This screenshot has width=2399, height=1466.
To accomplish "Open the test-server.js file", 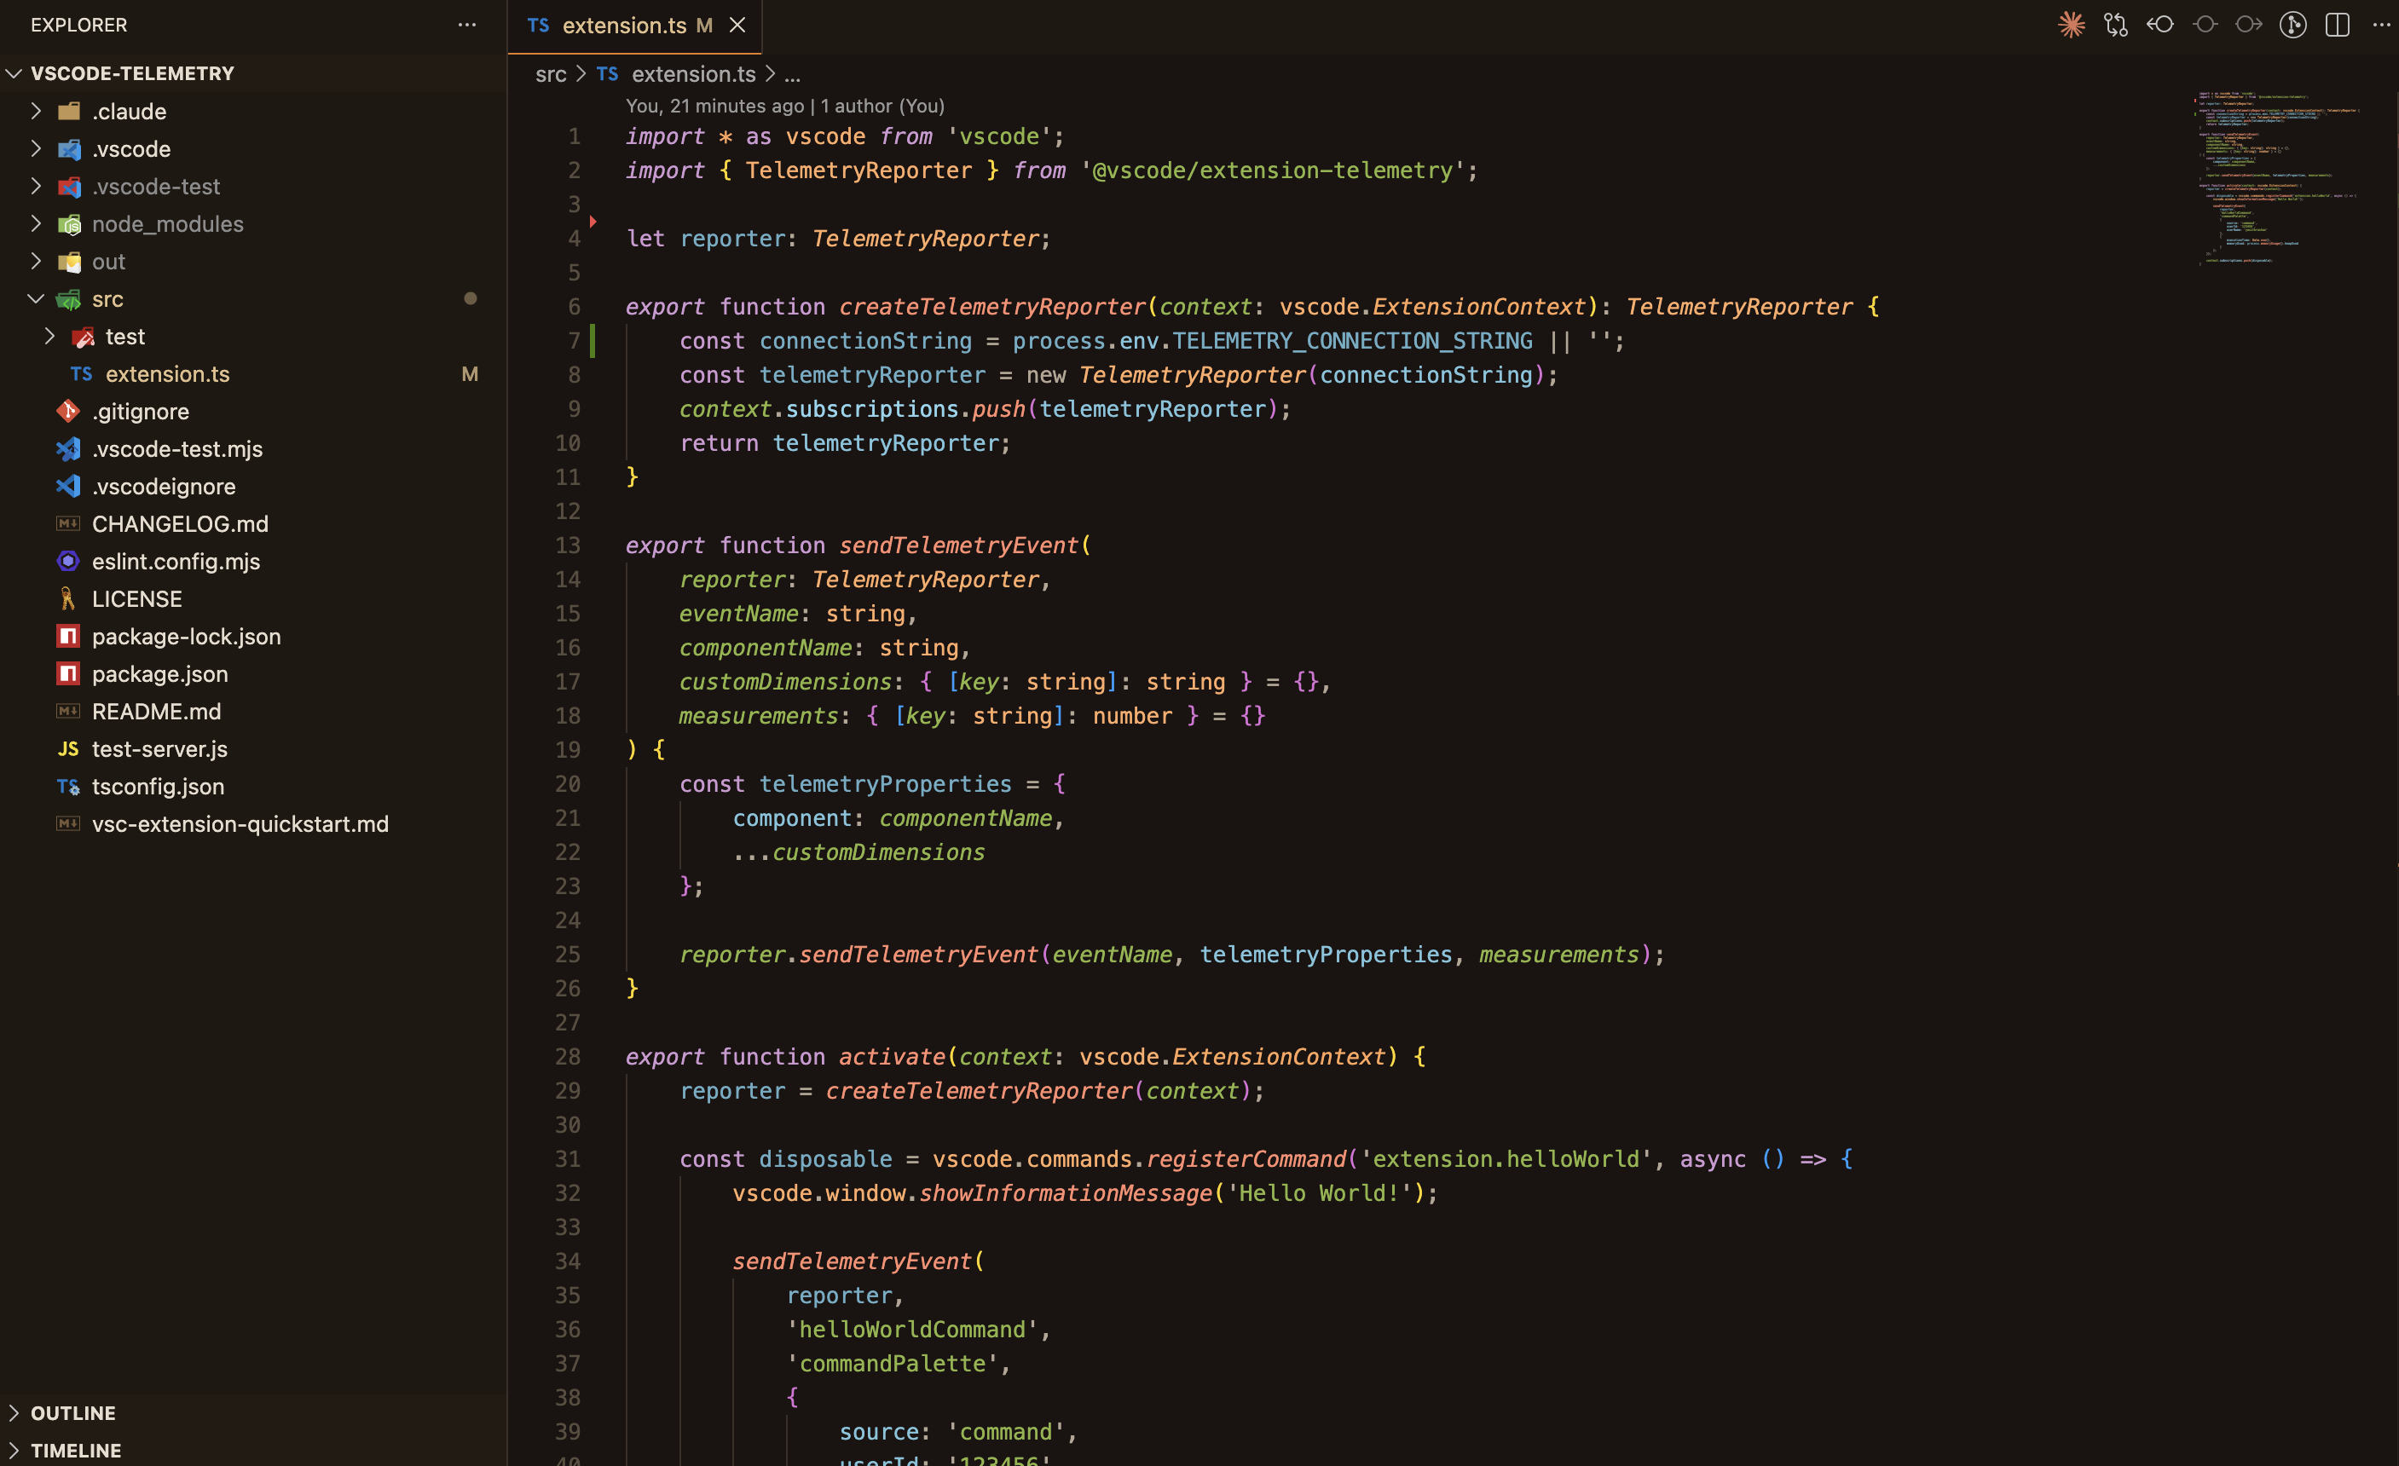I will click(159, 748).
